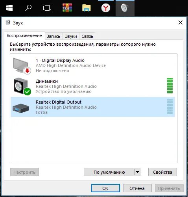Select the "Динамики" device name
Viewport: 188px width, 197px height.
coord(47,81)
